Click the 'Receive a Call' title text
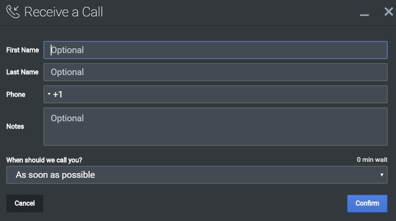 (x=64, y=12)
